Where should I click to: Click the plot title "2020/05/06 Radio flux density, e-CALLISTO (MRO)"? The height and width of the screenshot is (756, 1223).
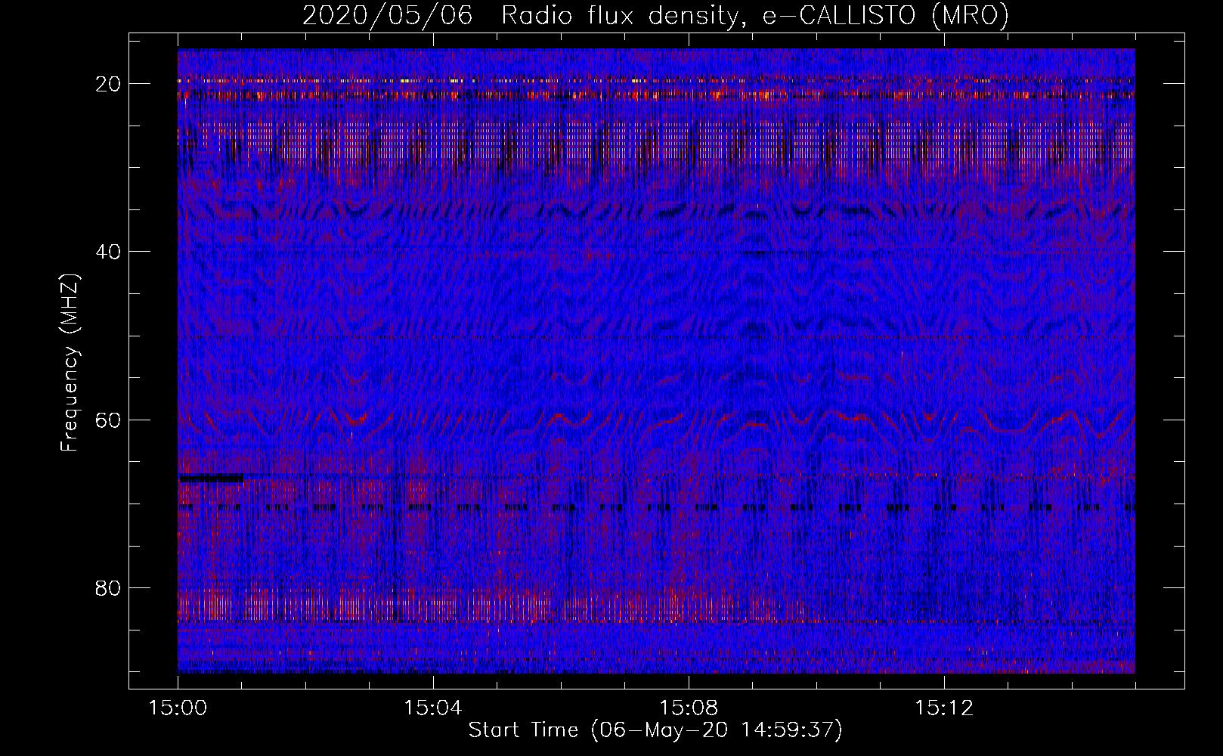(655, 15)
